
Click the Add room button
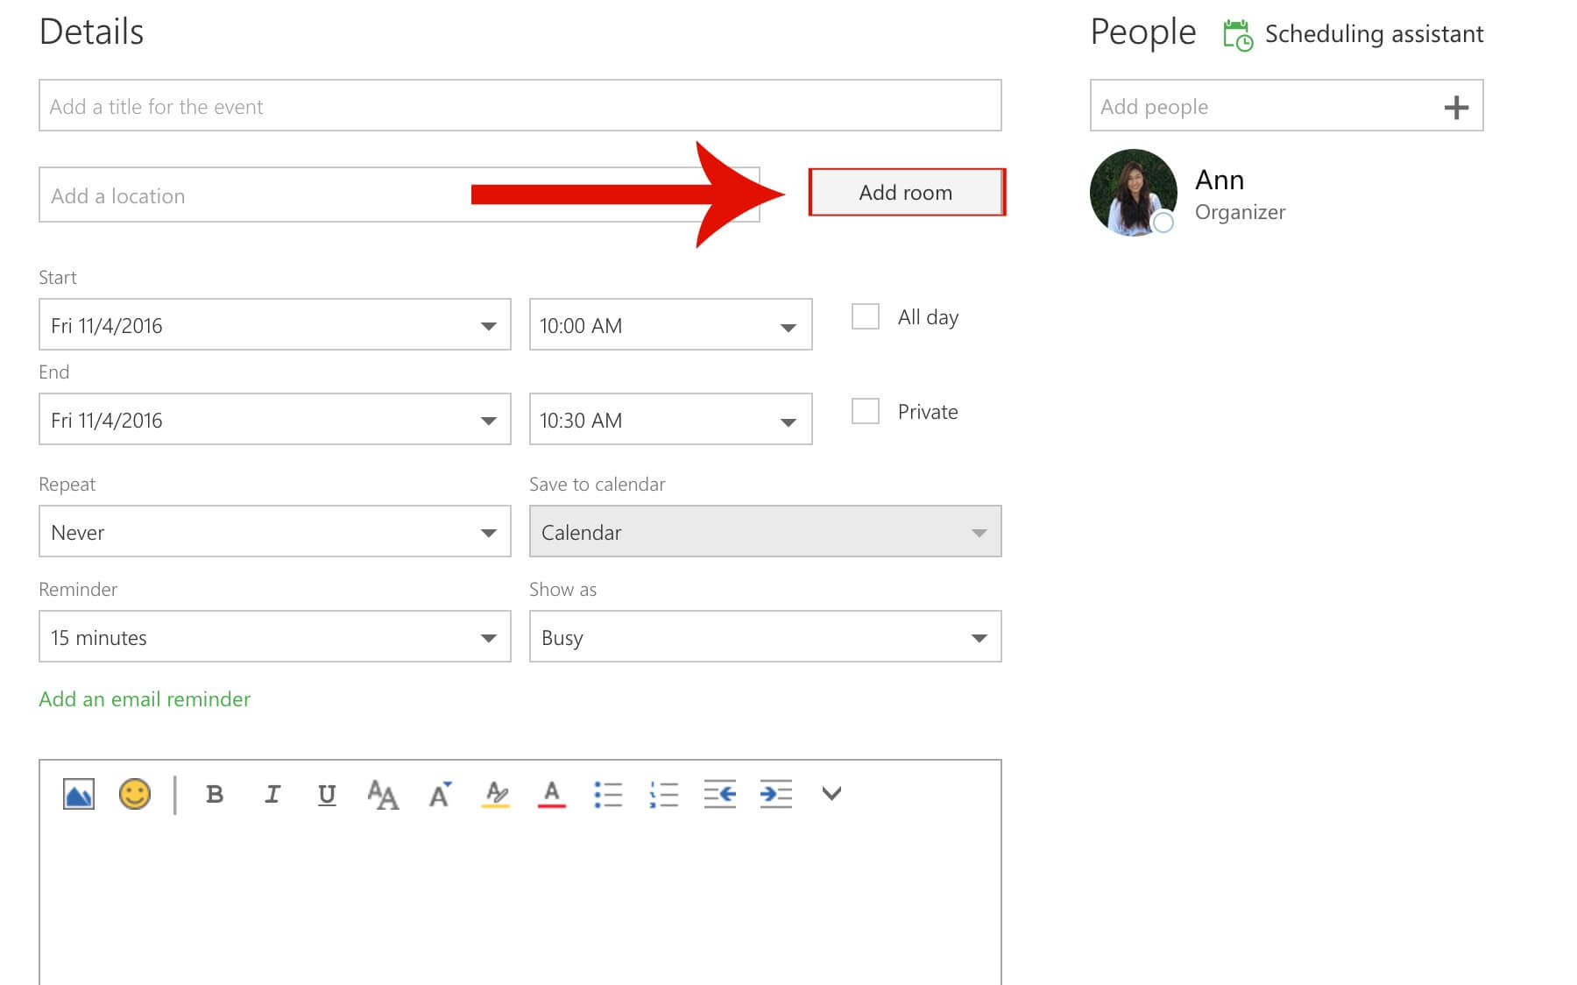[905, 192]
